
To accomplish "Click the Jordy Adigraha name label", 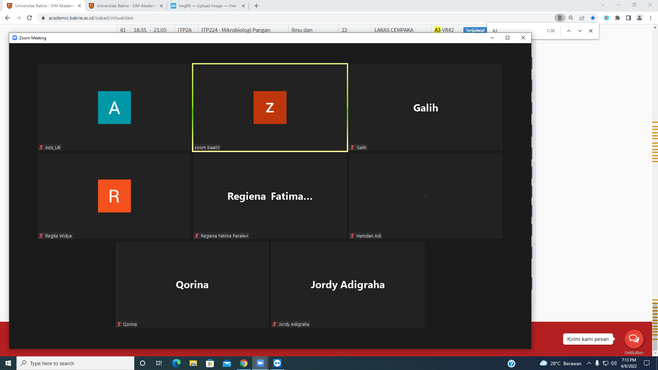I will click(294, 324).
